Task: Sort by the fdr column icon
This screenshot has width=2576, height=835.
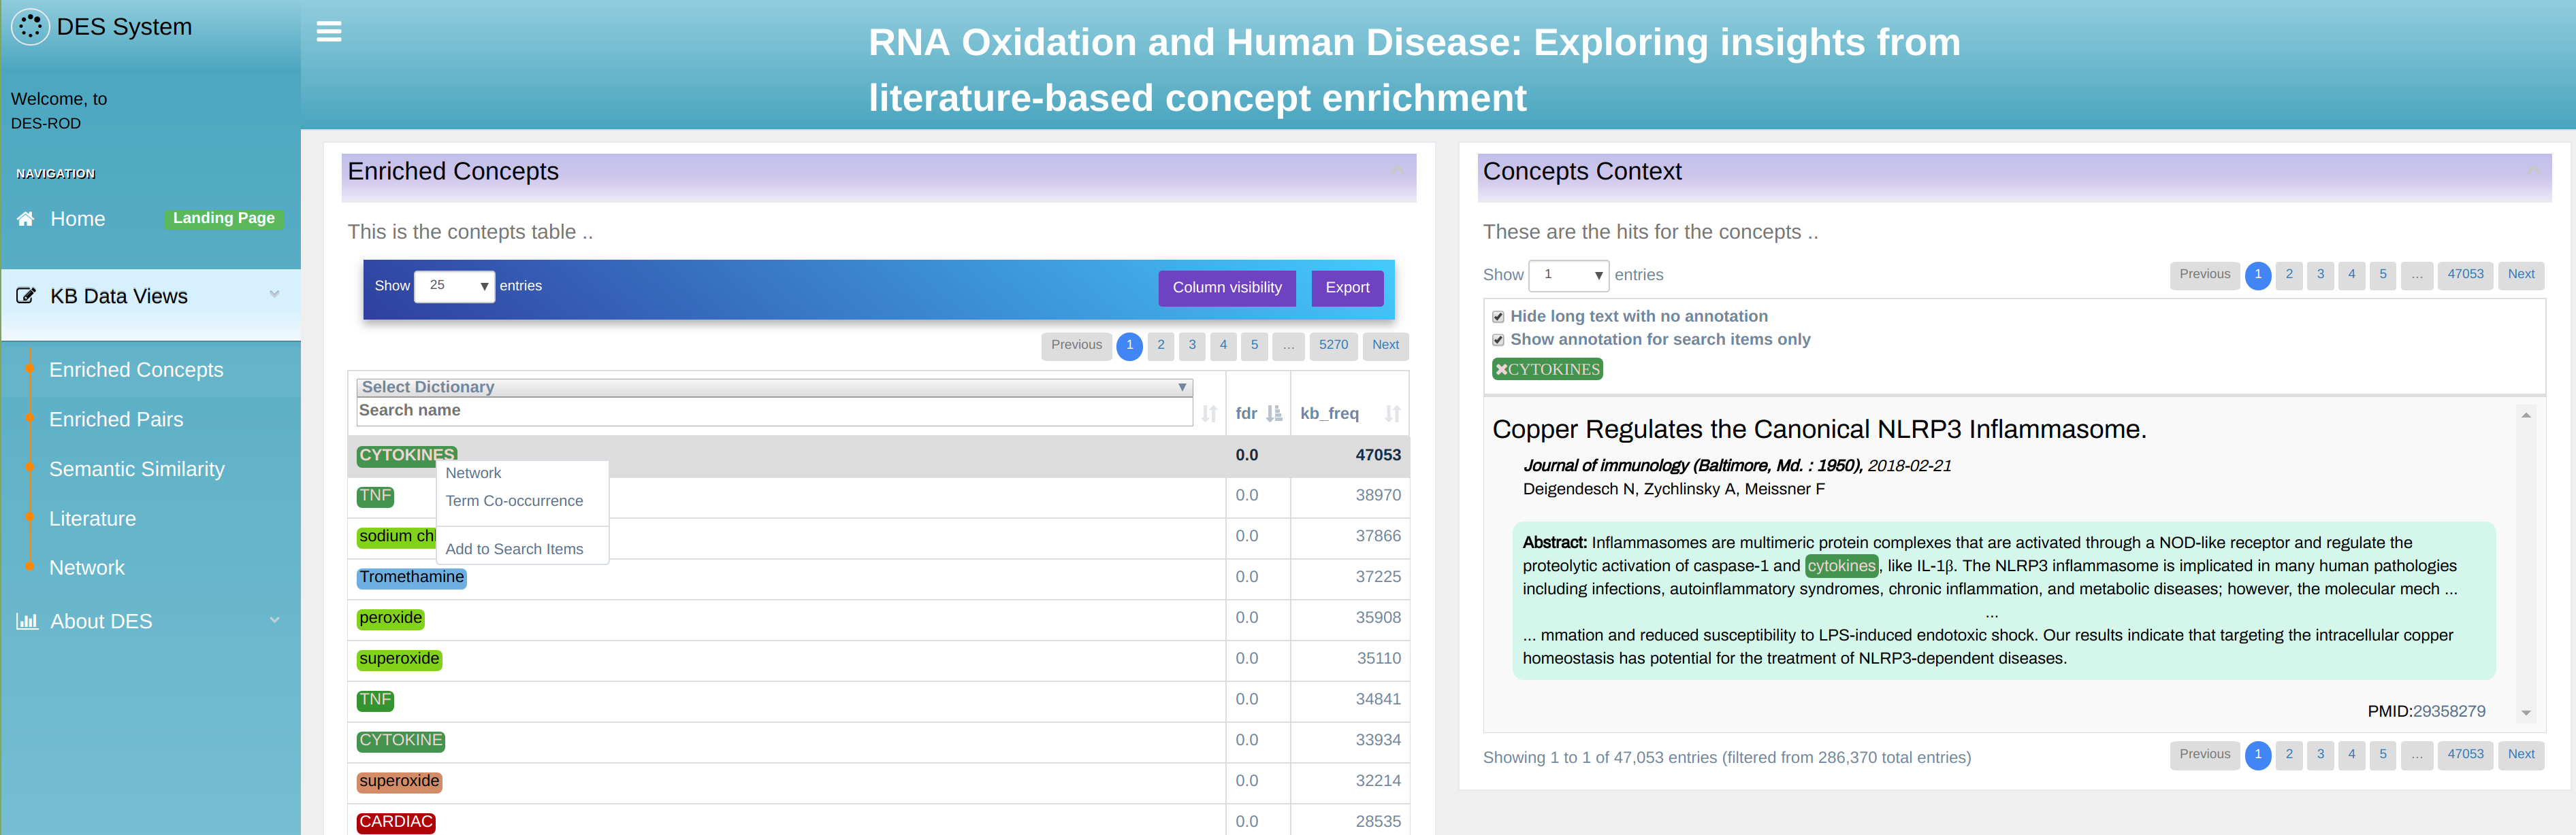Action: click(x=1274, y=413)
